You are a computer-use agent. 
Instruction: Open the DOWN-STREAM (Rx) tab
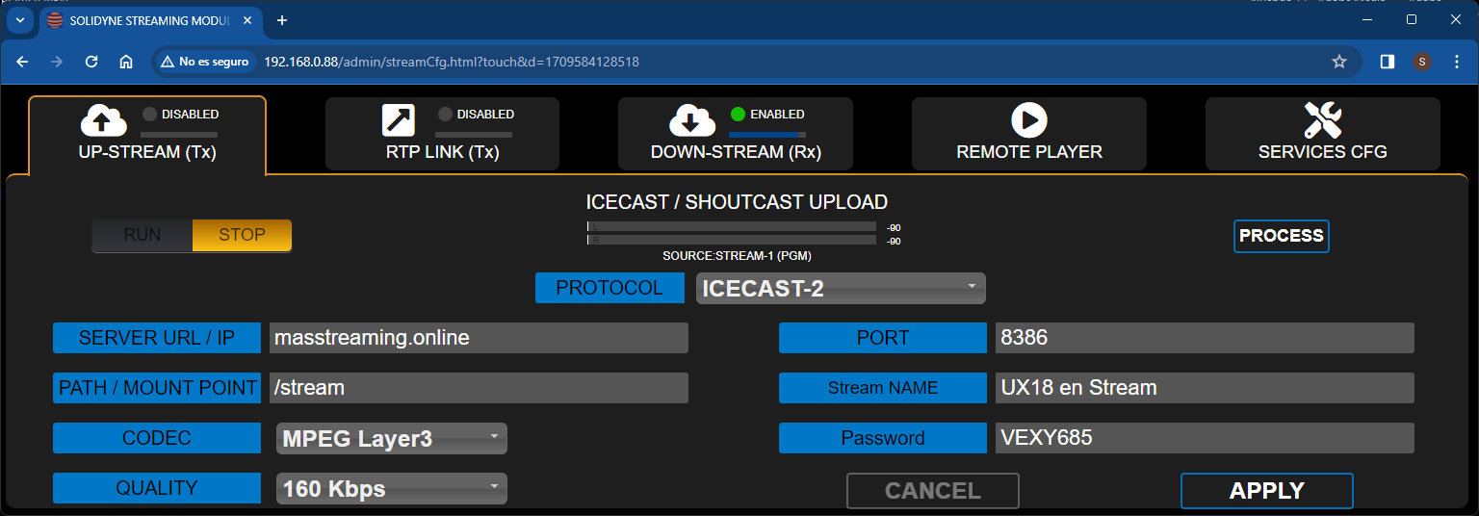(x=736, y=134)
